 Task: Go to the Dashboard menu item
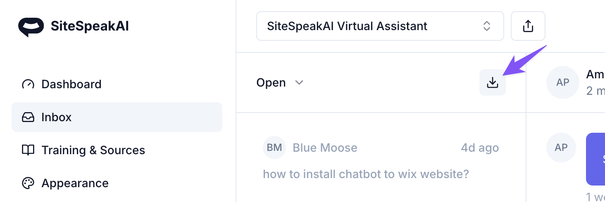[x=71, y=84]
